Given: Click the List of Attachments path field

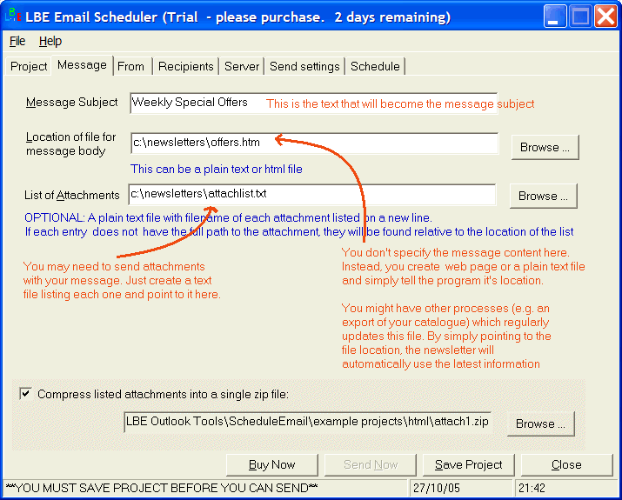Looking at the screenshot, I should (x=312, y=194).
